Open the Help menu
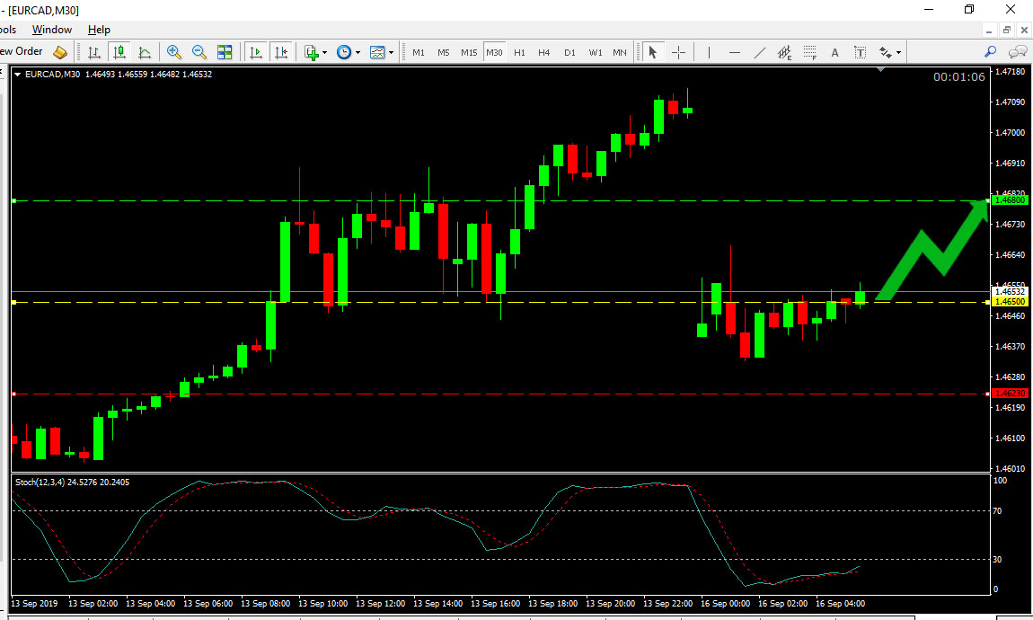Screen dimensions: 1033x620 (x=99, y=30)
